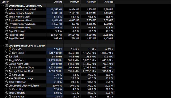Collapse the System: DELL Latitude 7490 group
Screen dimensions: 171x98
pyautogui.click(x=3, y=6)
